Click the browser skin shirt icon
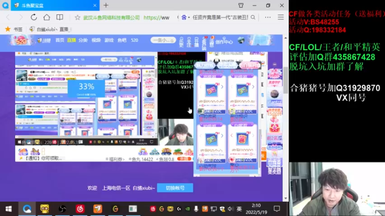385x216 pixels. [241, 5]
